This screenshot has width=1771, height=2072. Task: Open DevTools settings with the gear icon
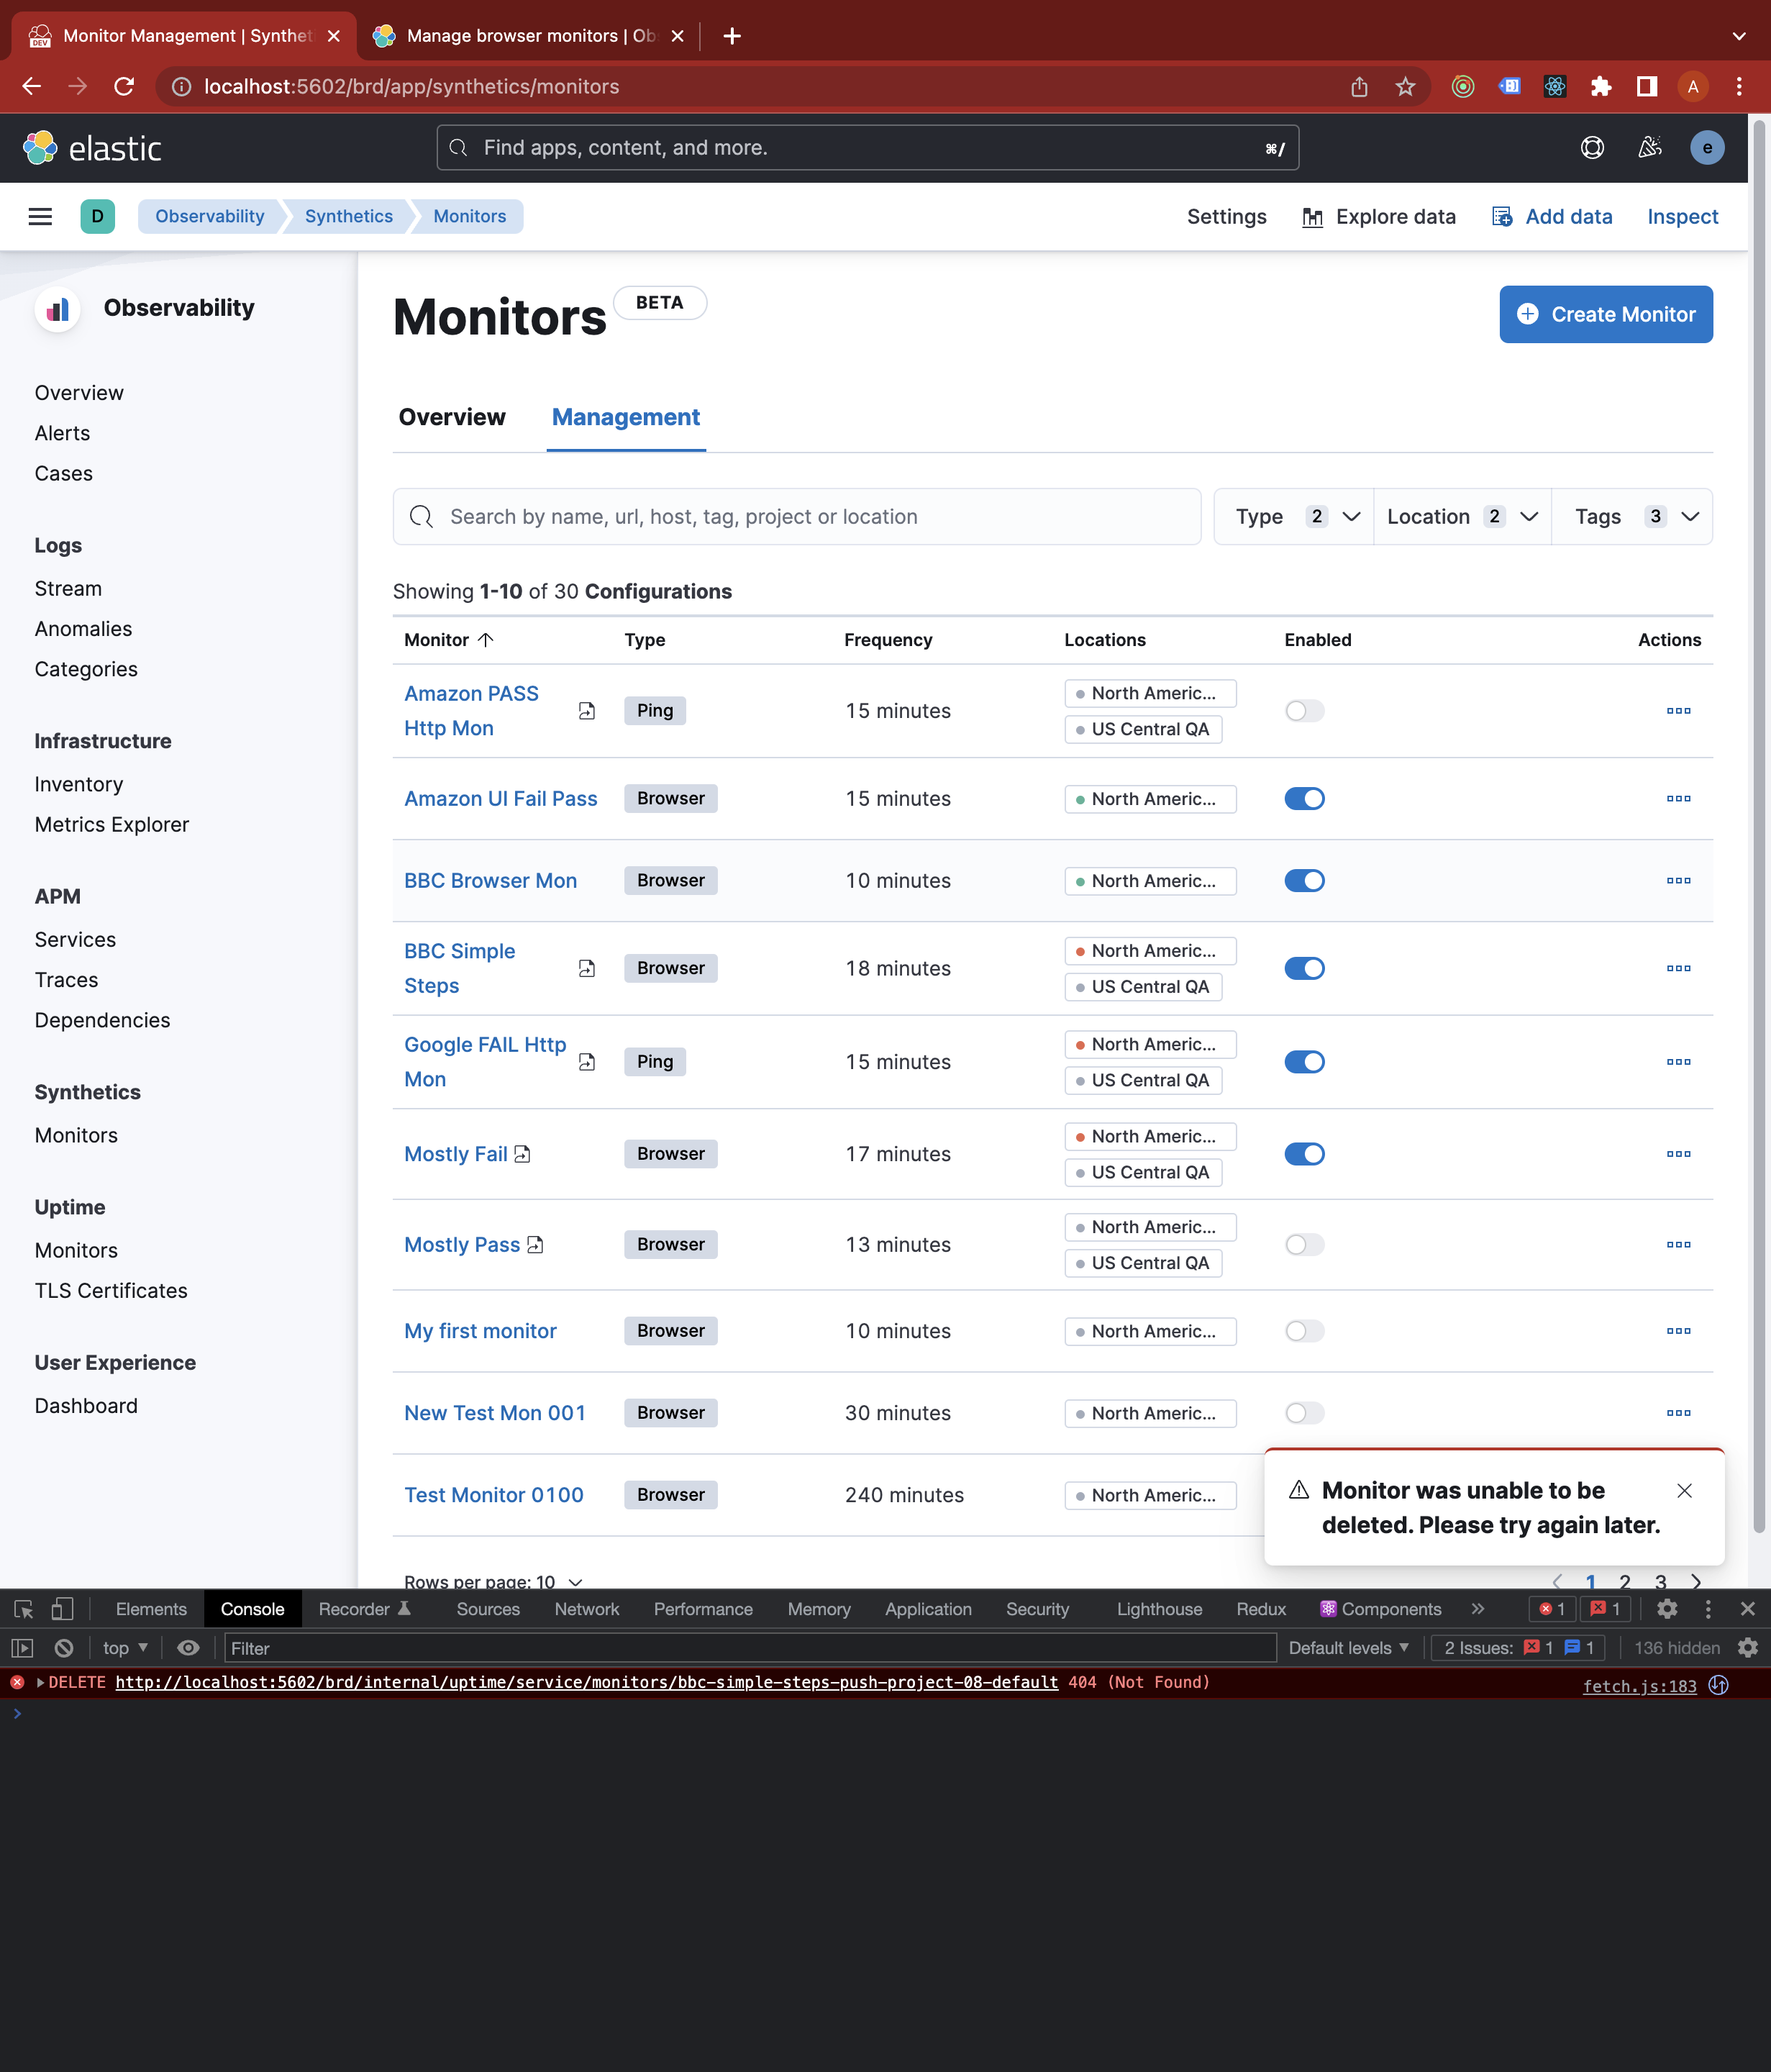pyautogui.click(x=1667, y=1608)
